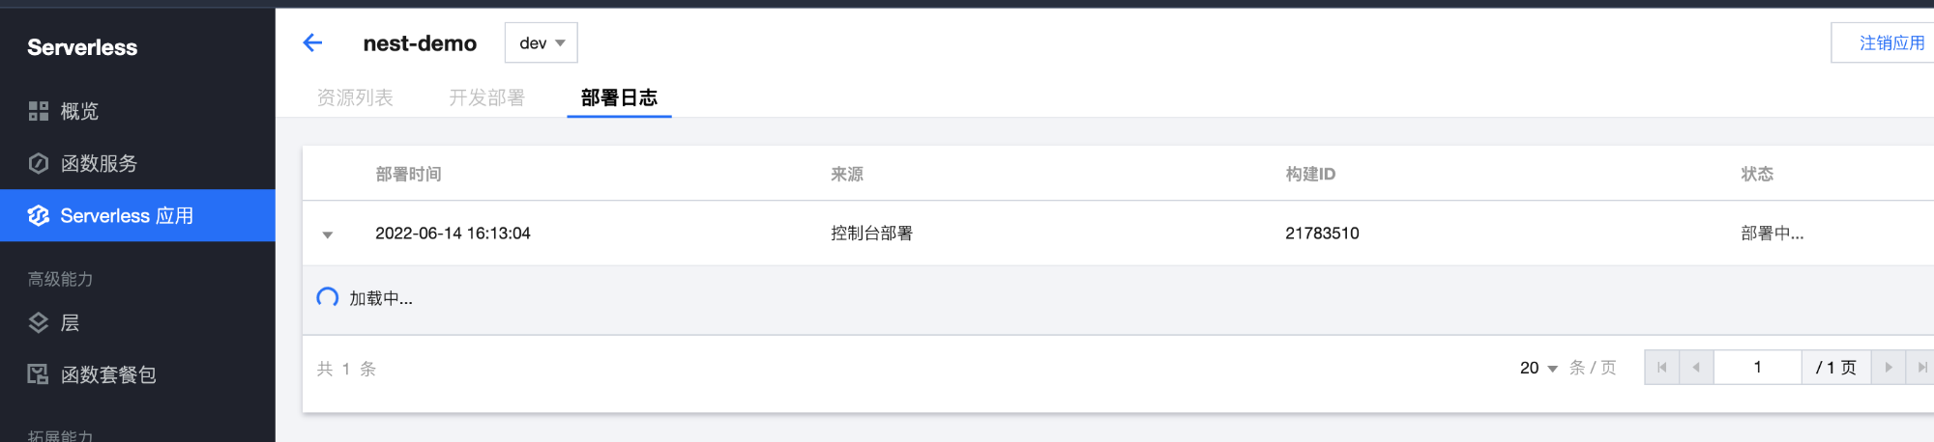
Task: Open the 20 items per page dropdown
Action: click(1538, 368)
